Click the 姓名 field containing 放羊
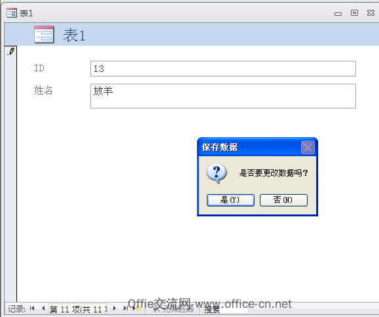 click(x=223, y=96)
